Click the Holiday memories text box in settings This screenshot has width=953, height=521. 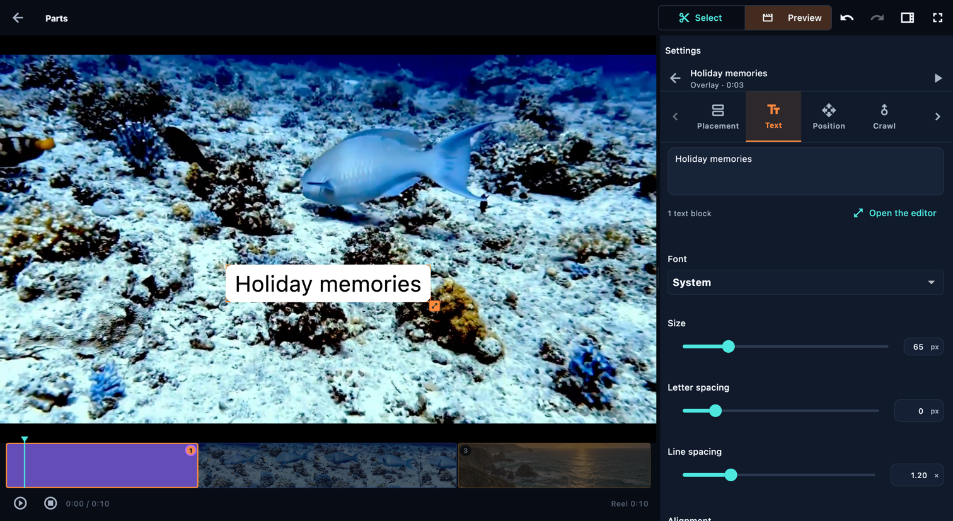point(805,171)
